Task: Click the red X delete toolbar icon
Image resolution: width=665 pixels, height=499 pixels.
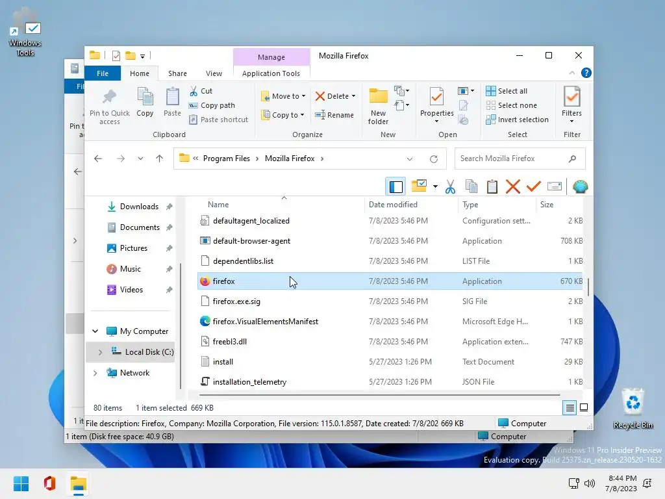Action: tap(513, 186)
